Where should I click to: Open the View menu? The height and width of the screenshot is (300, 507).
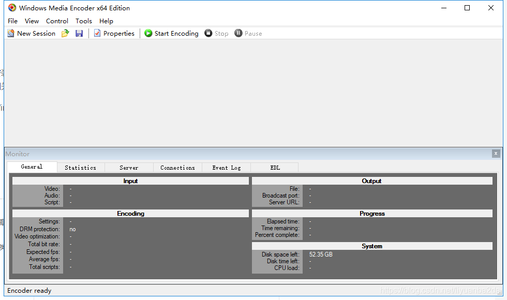coord(32,21)
